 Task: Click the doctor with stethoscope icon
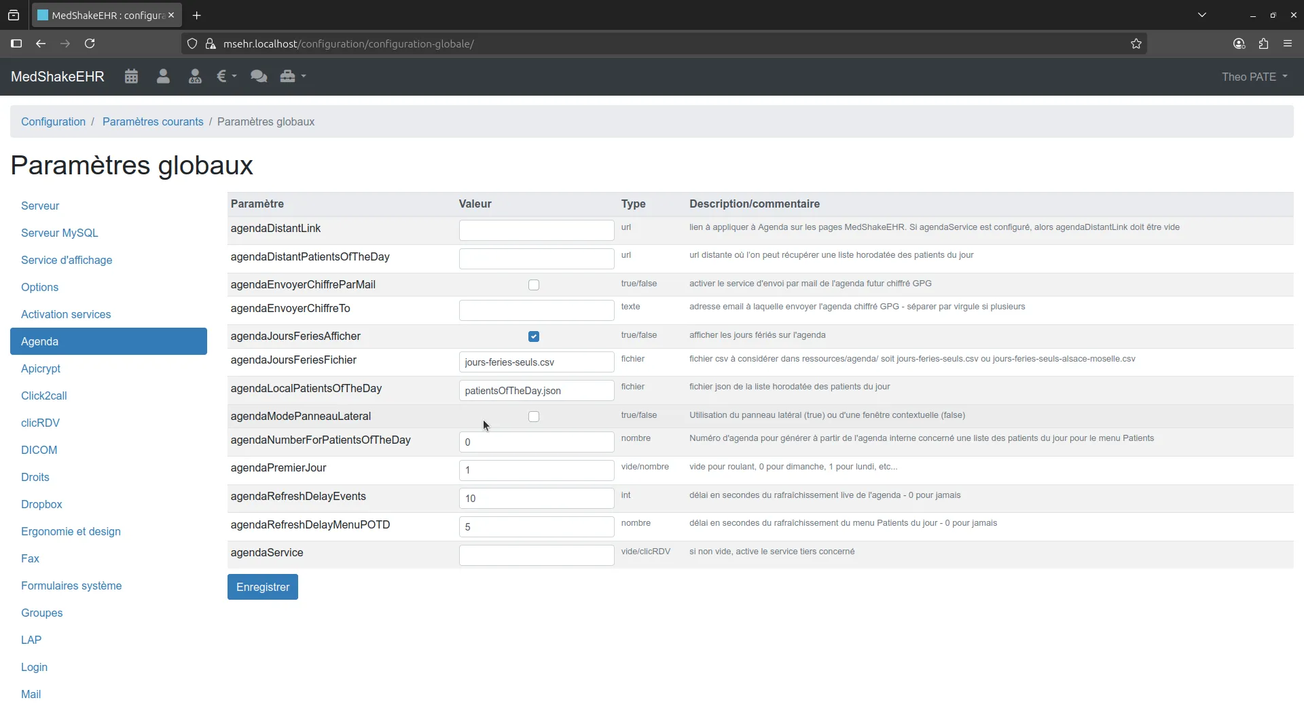tap(195, 77)
